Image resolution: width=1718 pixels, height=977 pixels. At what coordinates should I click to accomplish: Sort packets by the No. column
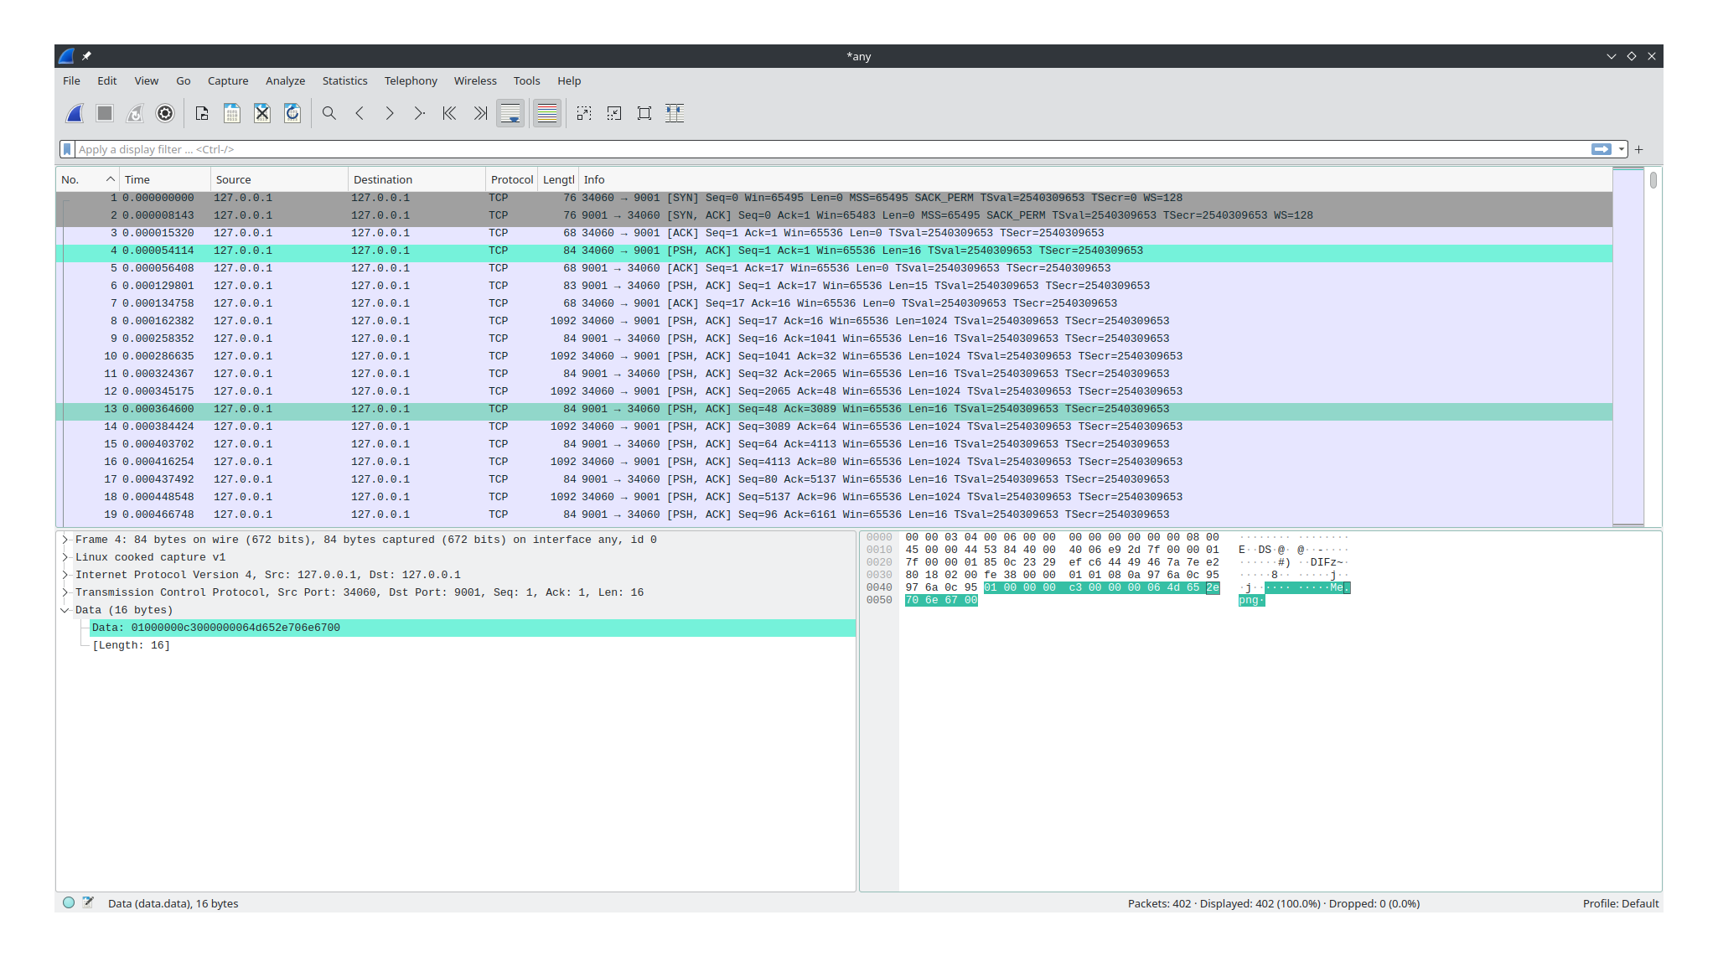tap(87, 179)
